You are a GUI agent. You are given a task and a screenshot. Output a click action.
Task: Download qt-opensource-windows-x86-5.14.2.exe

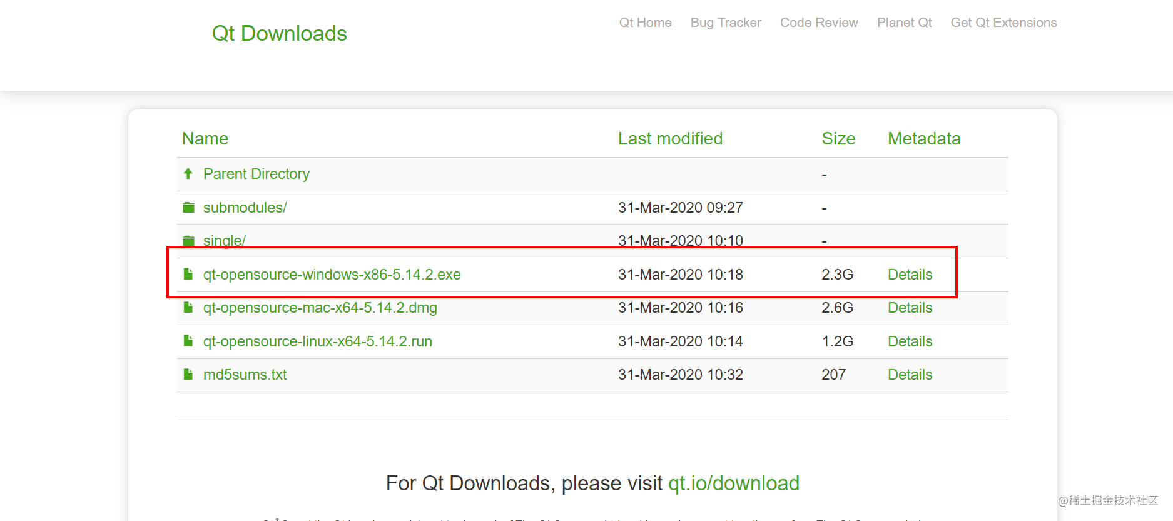332,275
